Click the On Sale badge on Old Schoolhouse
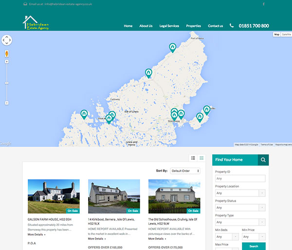The width and height of the screenshot is (292, 250). (x=193, y=211)
